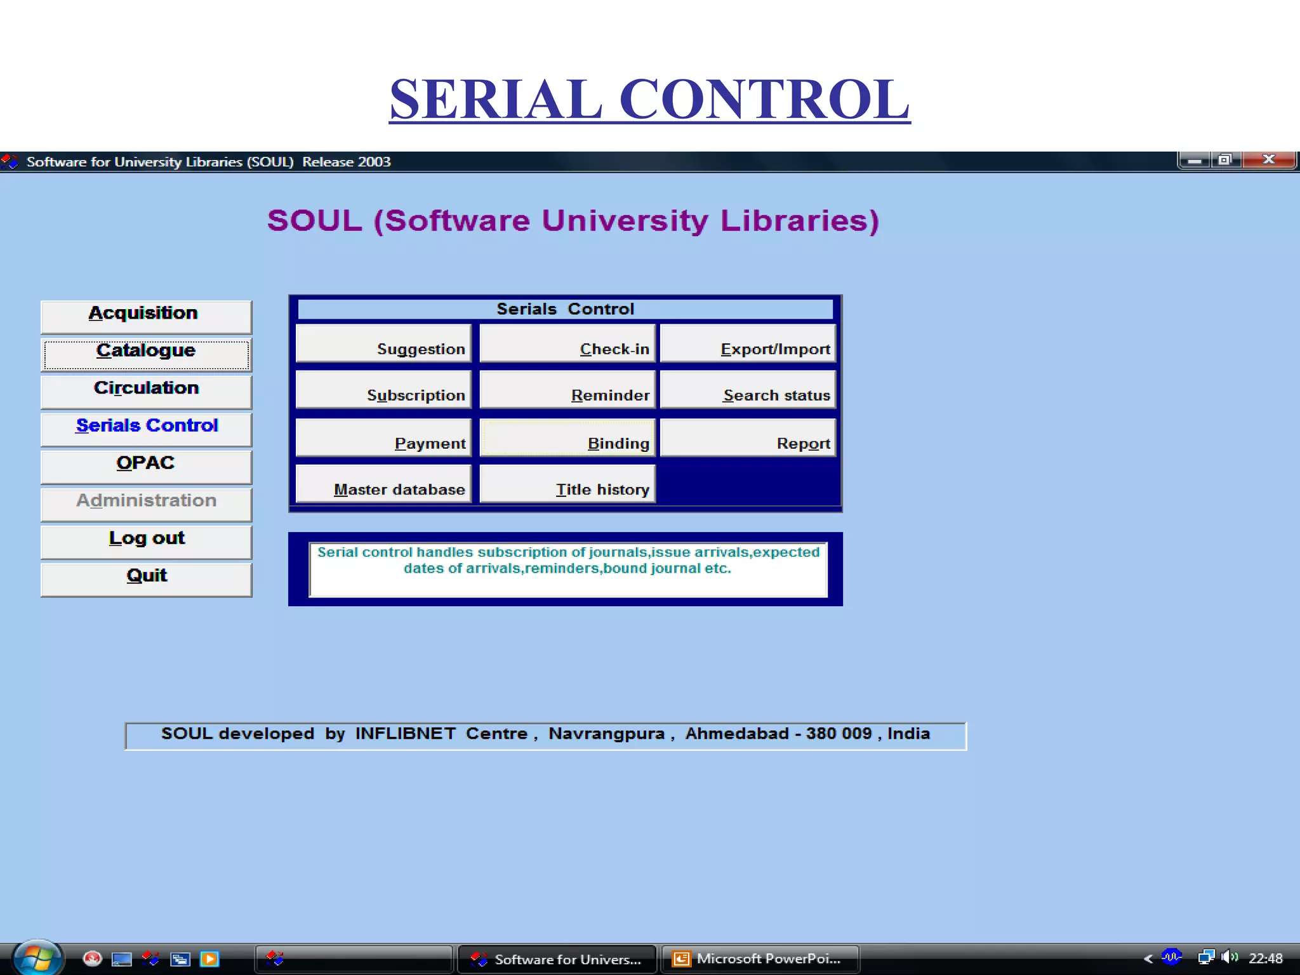Click the Serials Control panel header

[x=565, y=309]
